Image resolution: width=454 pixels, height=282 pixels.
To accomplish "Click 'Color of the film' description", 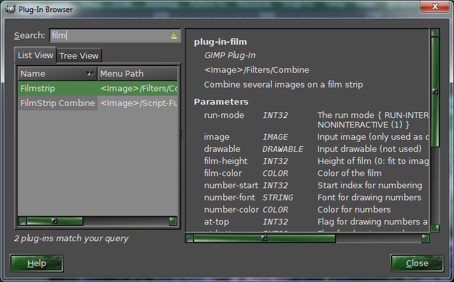I will 349,174.
